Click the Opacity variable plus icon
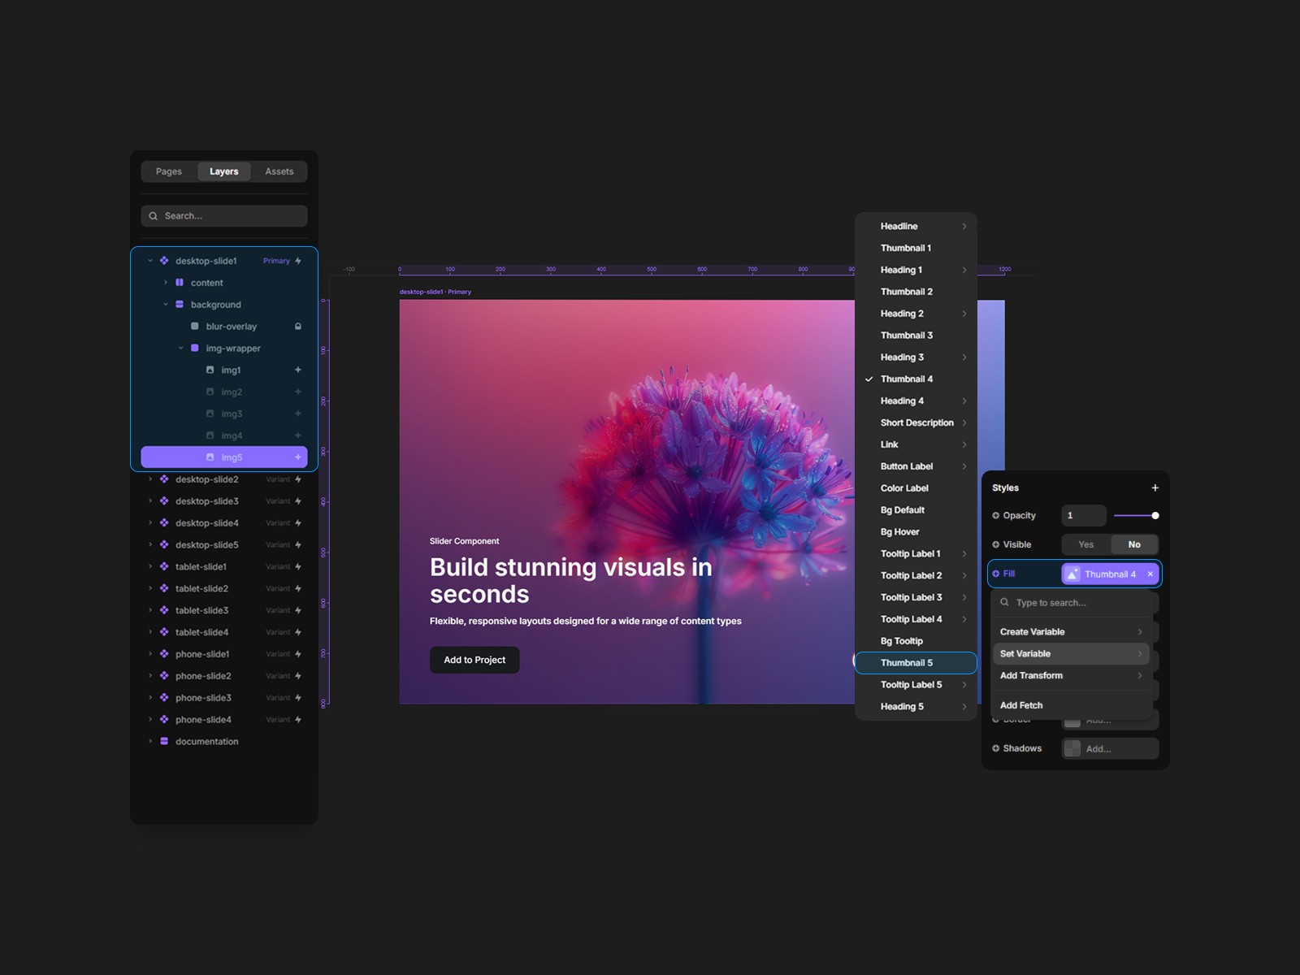This screenshot has width=1300, height=975. click(x=996, y=516)
